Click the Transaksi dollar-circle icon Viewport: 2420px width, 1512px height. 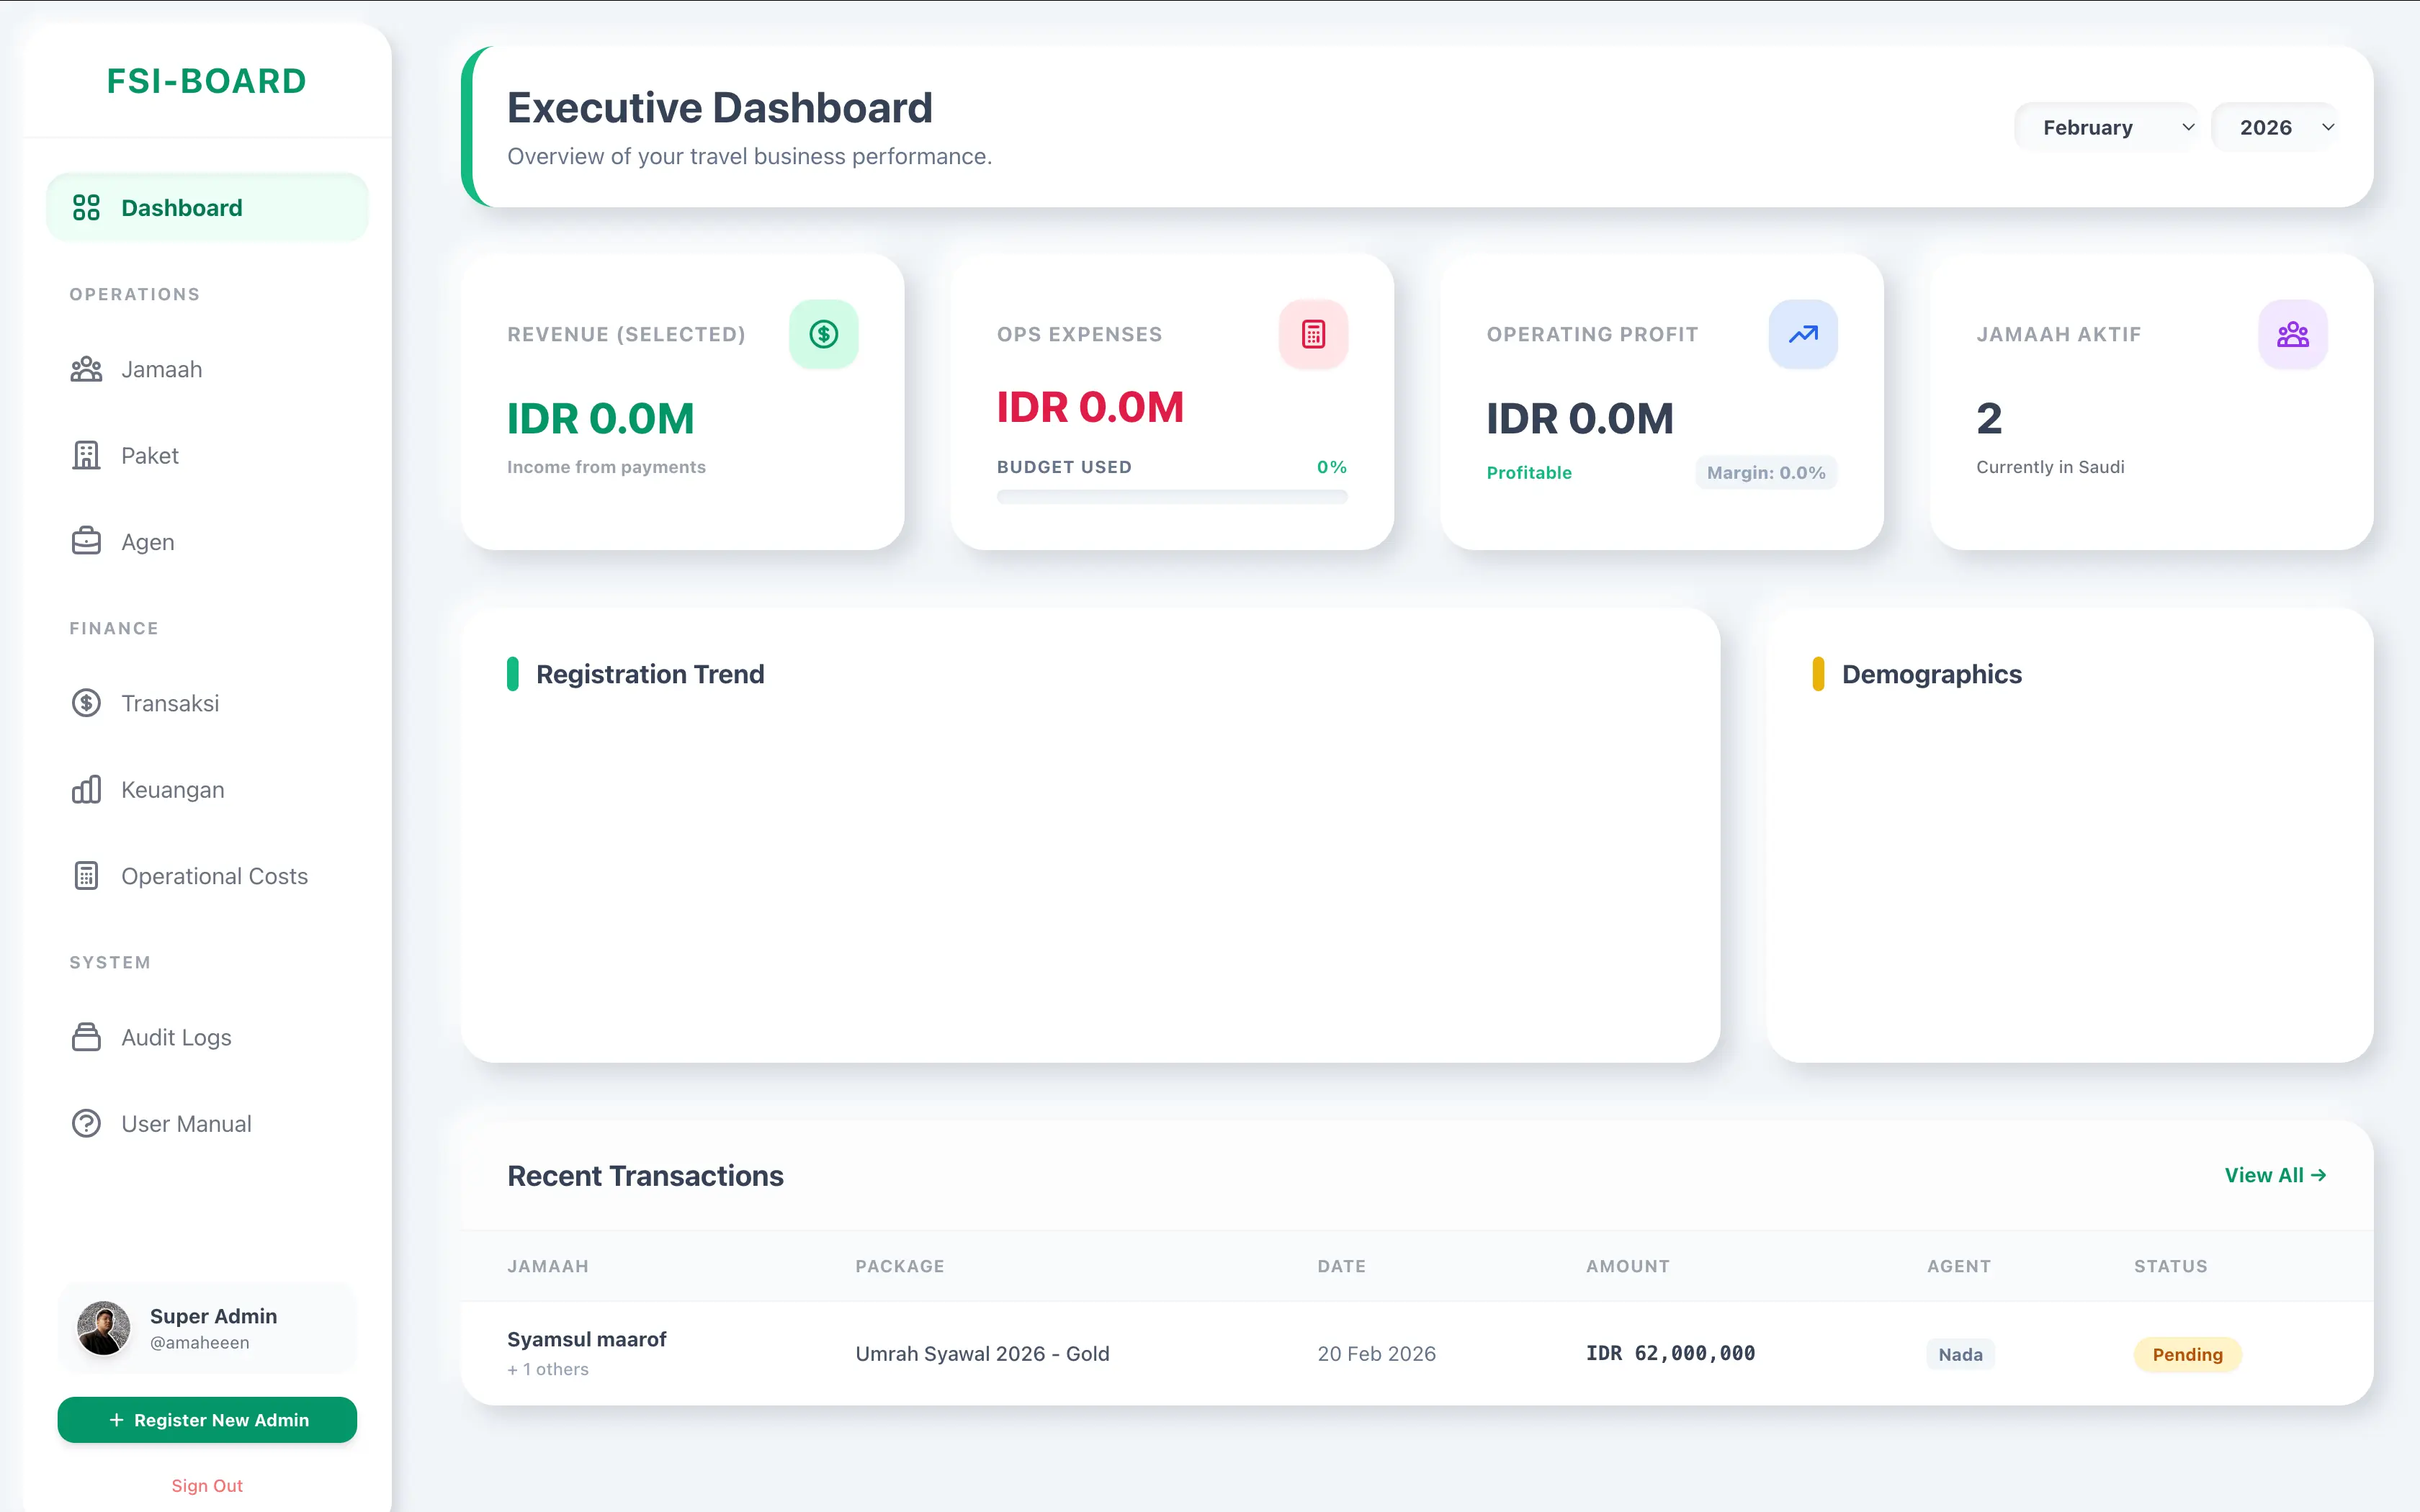[x=86, y=703]
